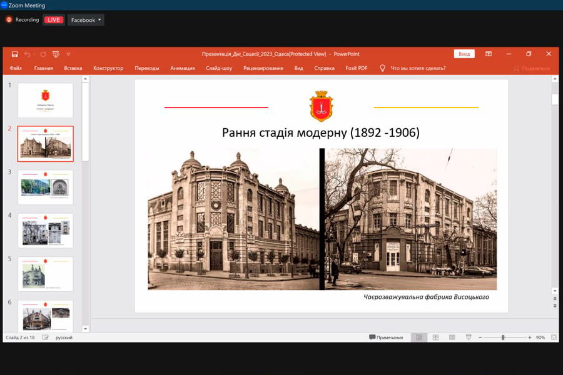Open Customize Quick Access Toolbar dropdown
Screen dimensions: 563x375
point(68,54)
